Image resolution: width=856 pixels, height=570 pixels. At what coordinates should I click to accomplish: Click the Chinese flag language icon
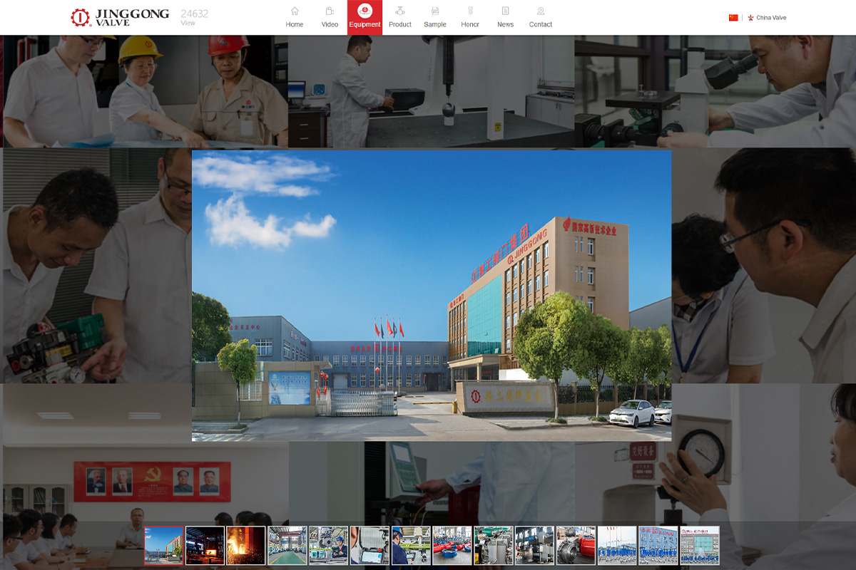(733, 18)
